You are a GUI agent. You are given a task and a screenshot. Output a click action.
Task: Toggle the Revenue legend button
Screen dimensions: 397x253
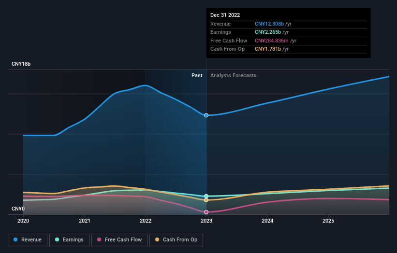coord(28,240)
